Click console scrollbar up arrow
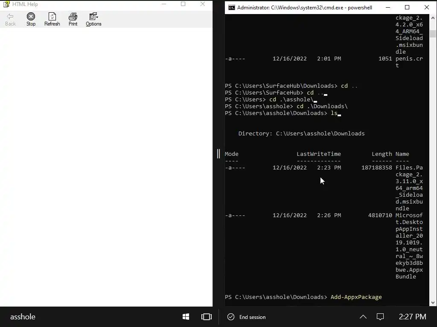 (x=433, y=18)
